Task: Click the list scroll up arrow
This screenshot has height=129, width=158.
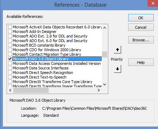Action: coord(105,28)
